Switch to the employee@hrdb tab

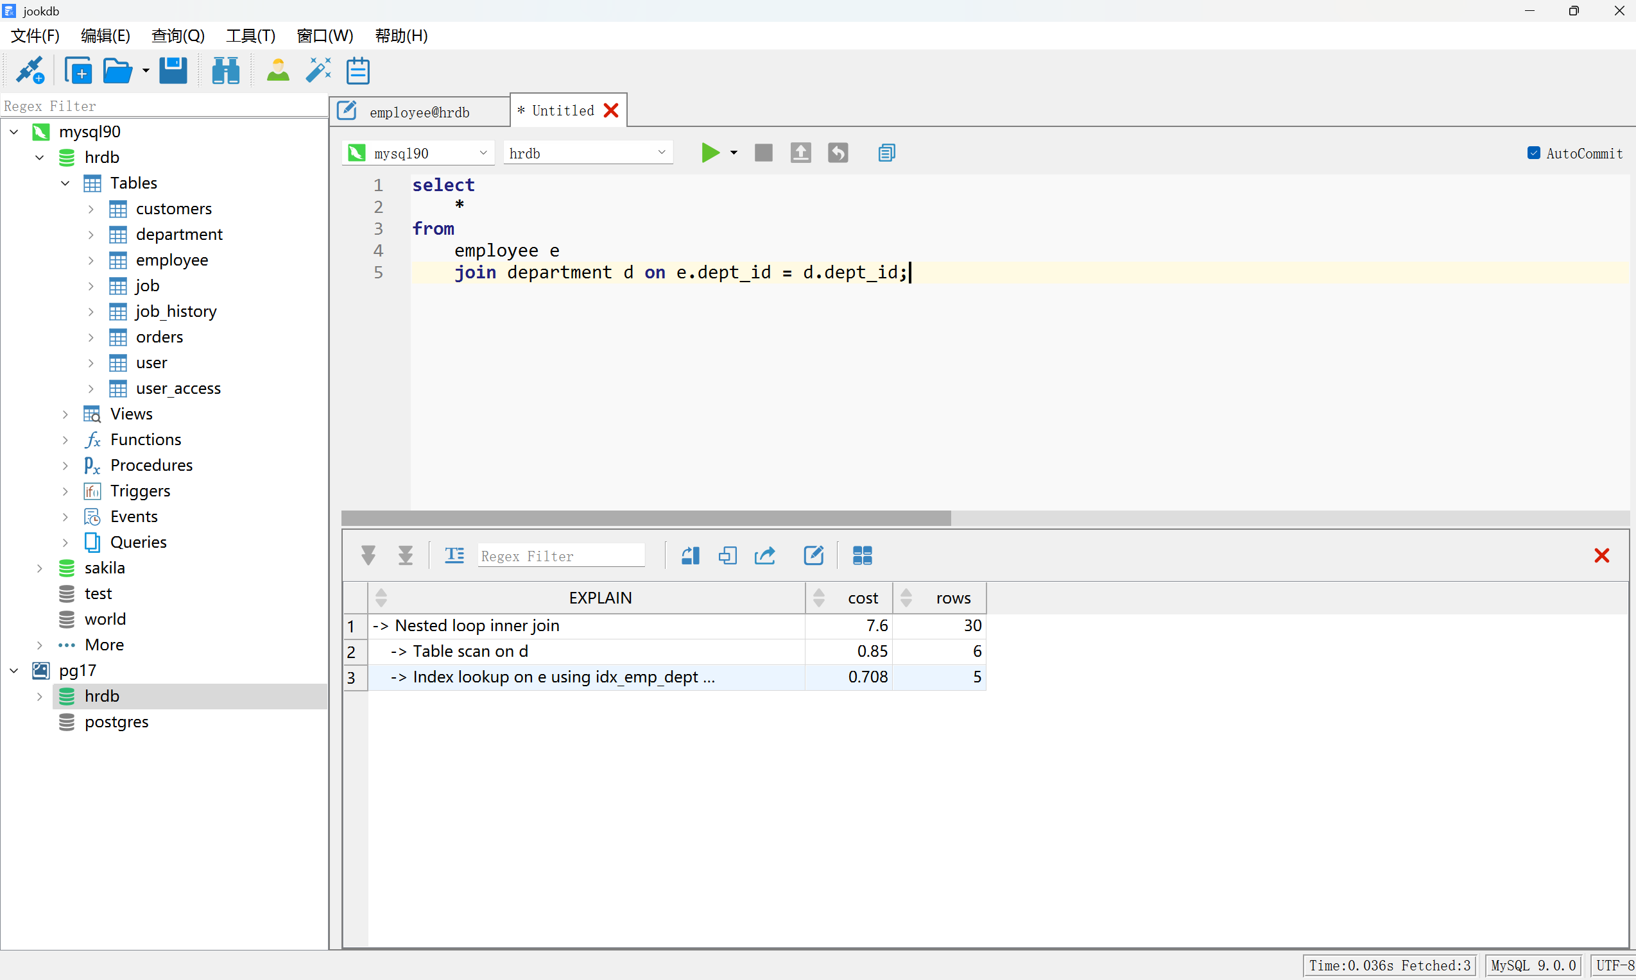[419, 112]
